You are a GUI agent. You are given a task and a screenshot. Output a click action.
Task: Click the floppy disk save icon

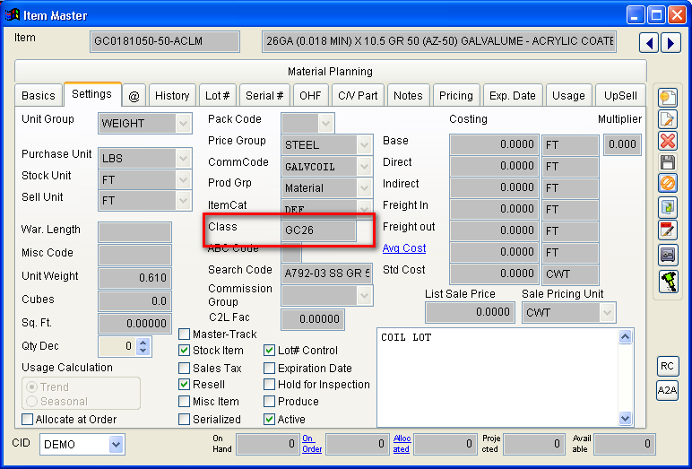(667, 162)
